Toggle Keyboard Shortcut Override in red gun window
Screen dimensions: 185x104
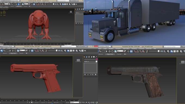click(32, 51)
